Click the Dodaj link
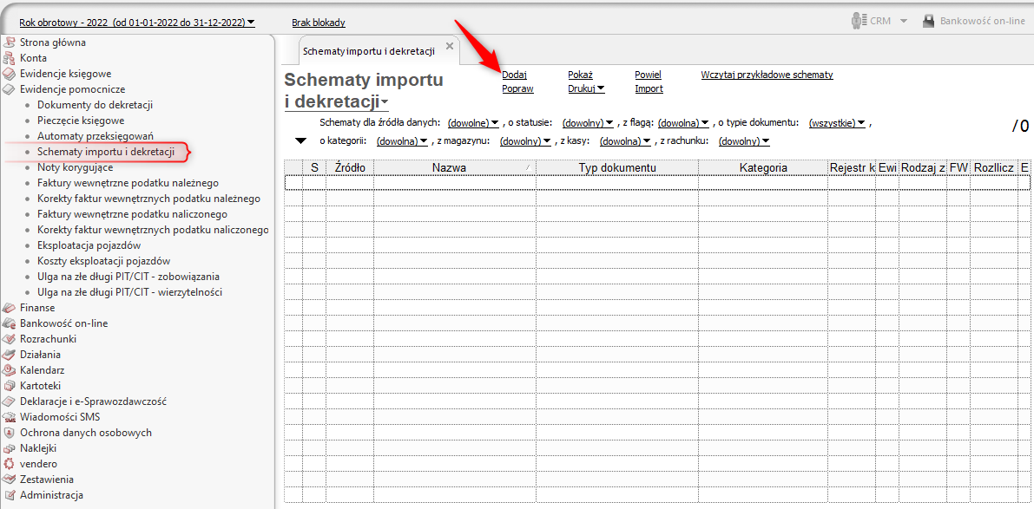Screen dimensions: 1034x509 (x=514, y=75)
